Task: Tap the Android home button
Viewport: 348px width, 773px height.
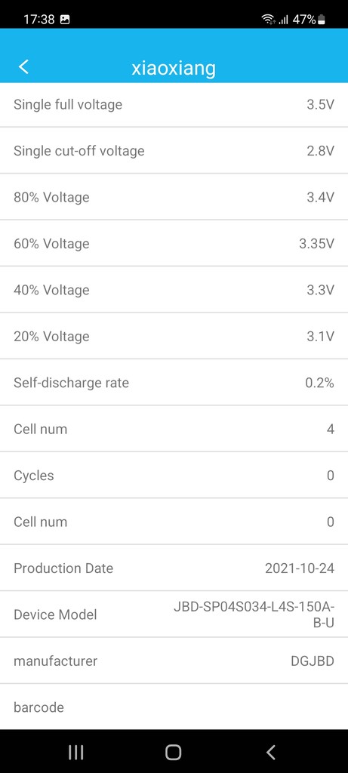Action: pyautogui.click(x=174, y=752)
